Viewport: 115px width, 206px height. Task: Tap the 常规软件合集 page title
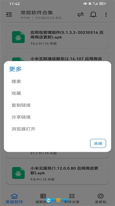tap(37, 13)
